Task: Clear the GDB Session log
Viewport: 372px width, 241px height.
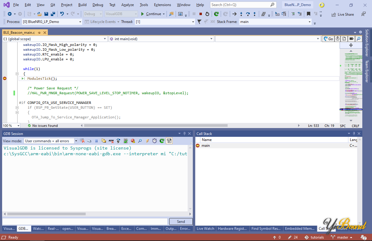Action: tap(82, 141)
